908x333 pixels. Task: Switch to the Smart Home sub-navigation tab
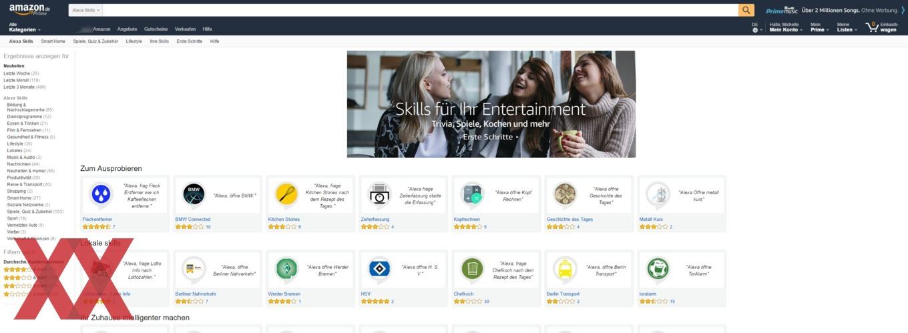pyautogui.click(x=53, y=41)
